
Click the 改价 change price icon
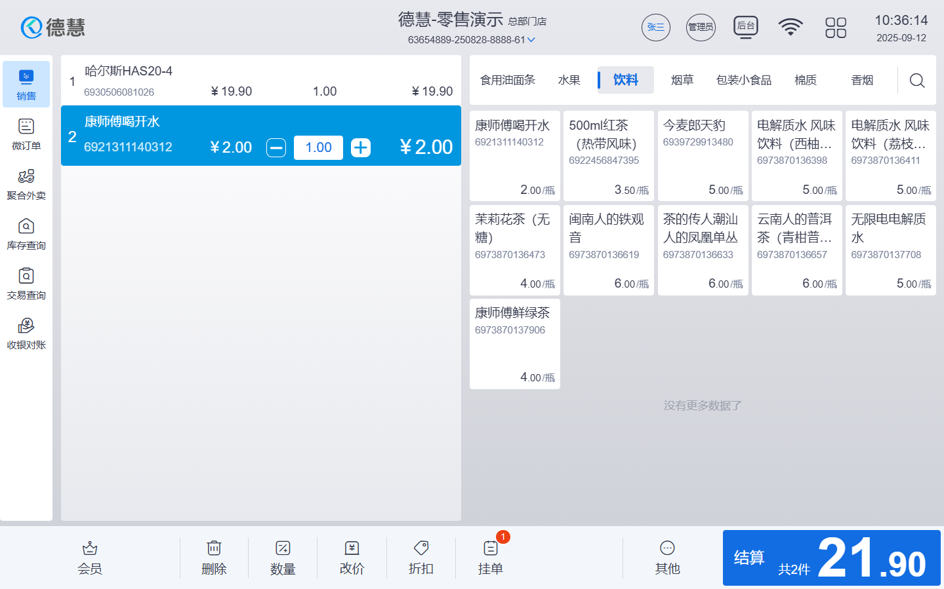[352, 558]
